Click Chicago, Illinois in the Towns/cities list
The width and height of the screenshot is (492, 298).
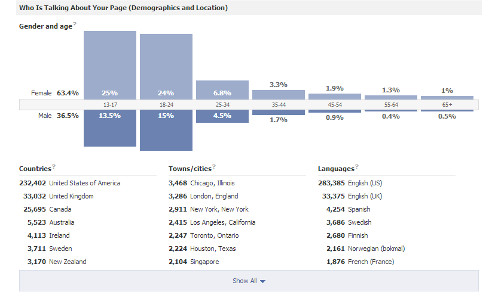[212, 183]
